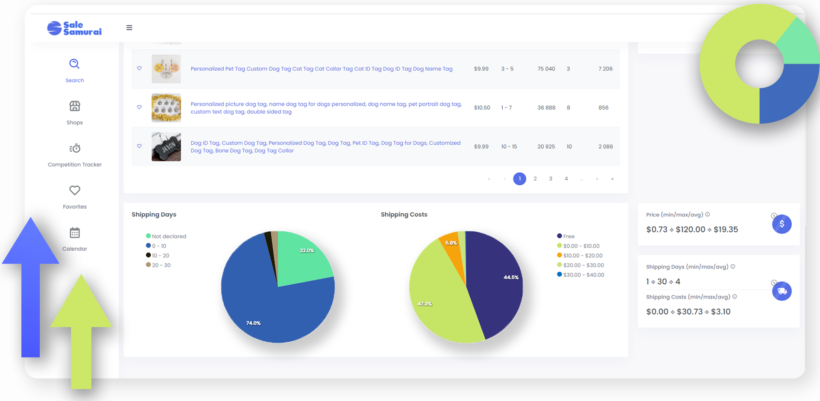Open the Personalized Pet Tag Custom listing link
This screenshot has height=401, width=820.
click(x=321, y=69)
